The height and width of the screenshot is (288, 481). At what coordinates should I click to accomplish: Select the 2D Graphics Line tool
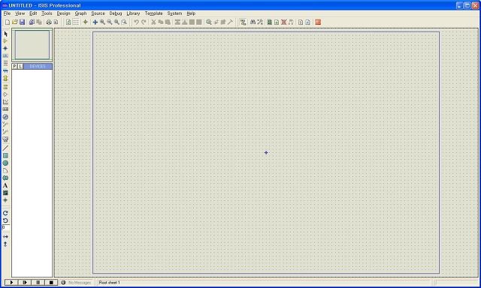5,148
